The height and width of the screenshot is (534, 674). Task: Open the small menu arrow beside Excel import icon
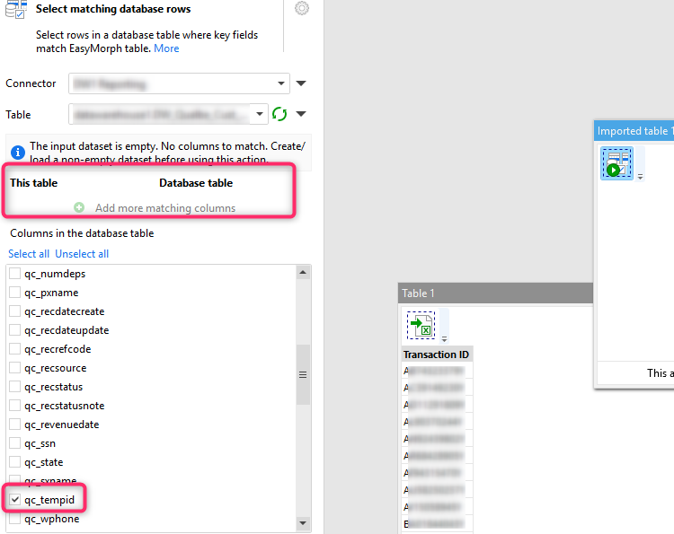coord(444,338)
